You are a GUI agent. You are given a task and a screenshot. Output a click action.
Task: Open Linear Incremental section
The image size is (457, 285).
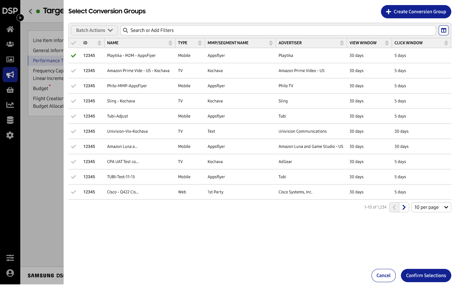(48, 78)
